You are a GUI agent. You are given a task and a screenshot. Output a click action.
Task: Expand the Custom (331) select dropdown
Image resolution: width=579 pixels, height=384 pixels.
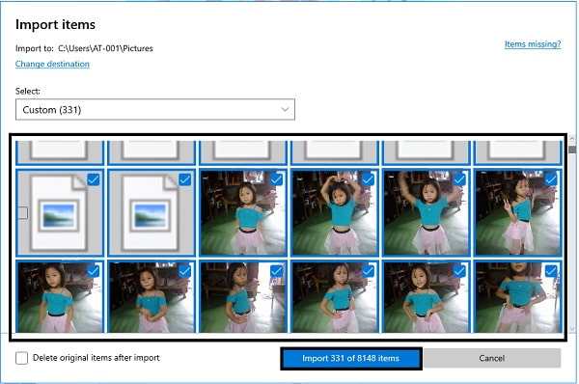coord(155,110)
